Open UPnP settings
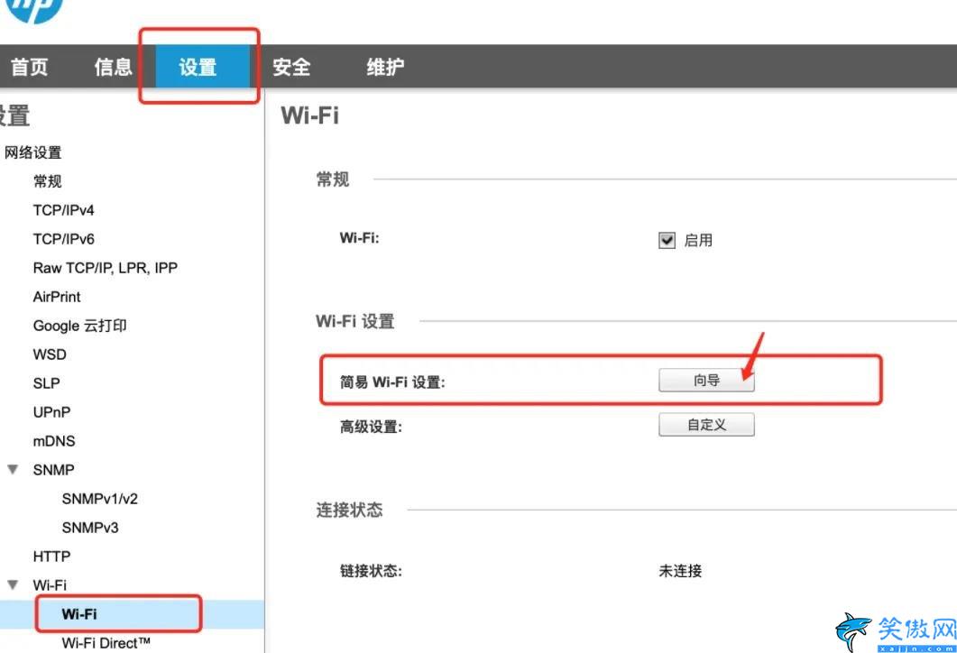This screenshot has height=653, width=957. point(52,412)
